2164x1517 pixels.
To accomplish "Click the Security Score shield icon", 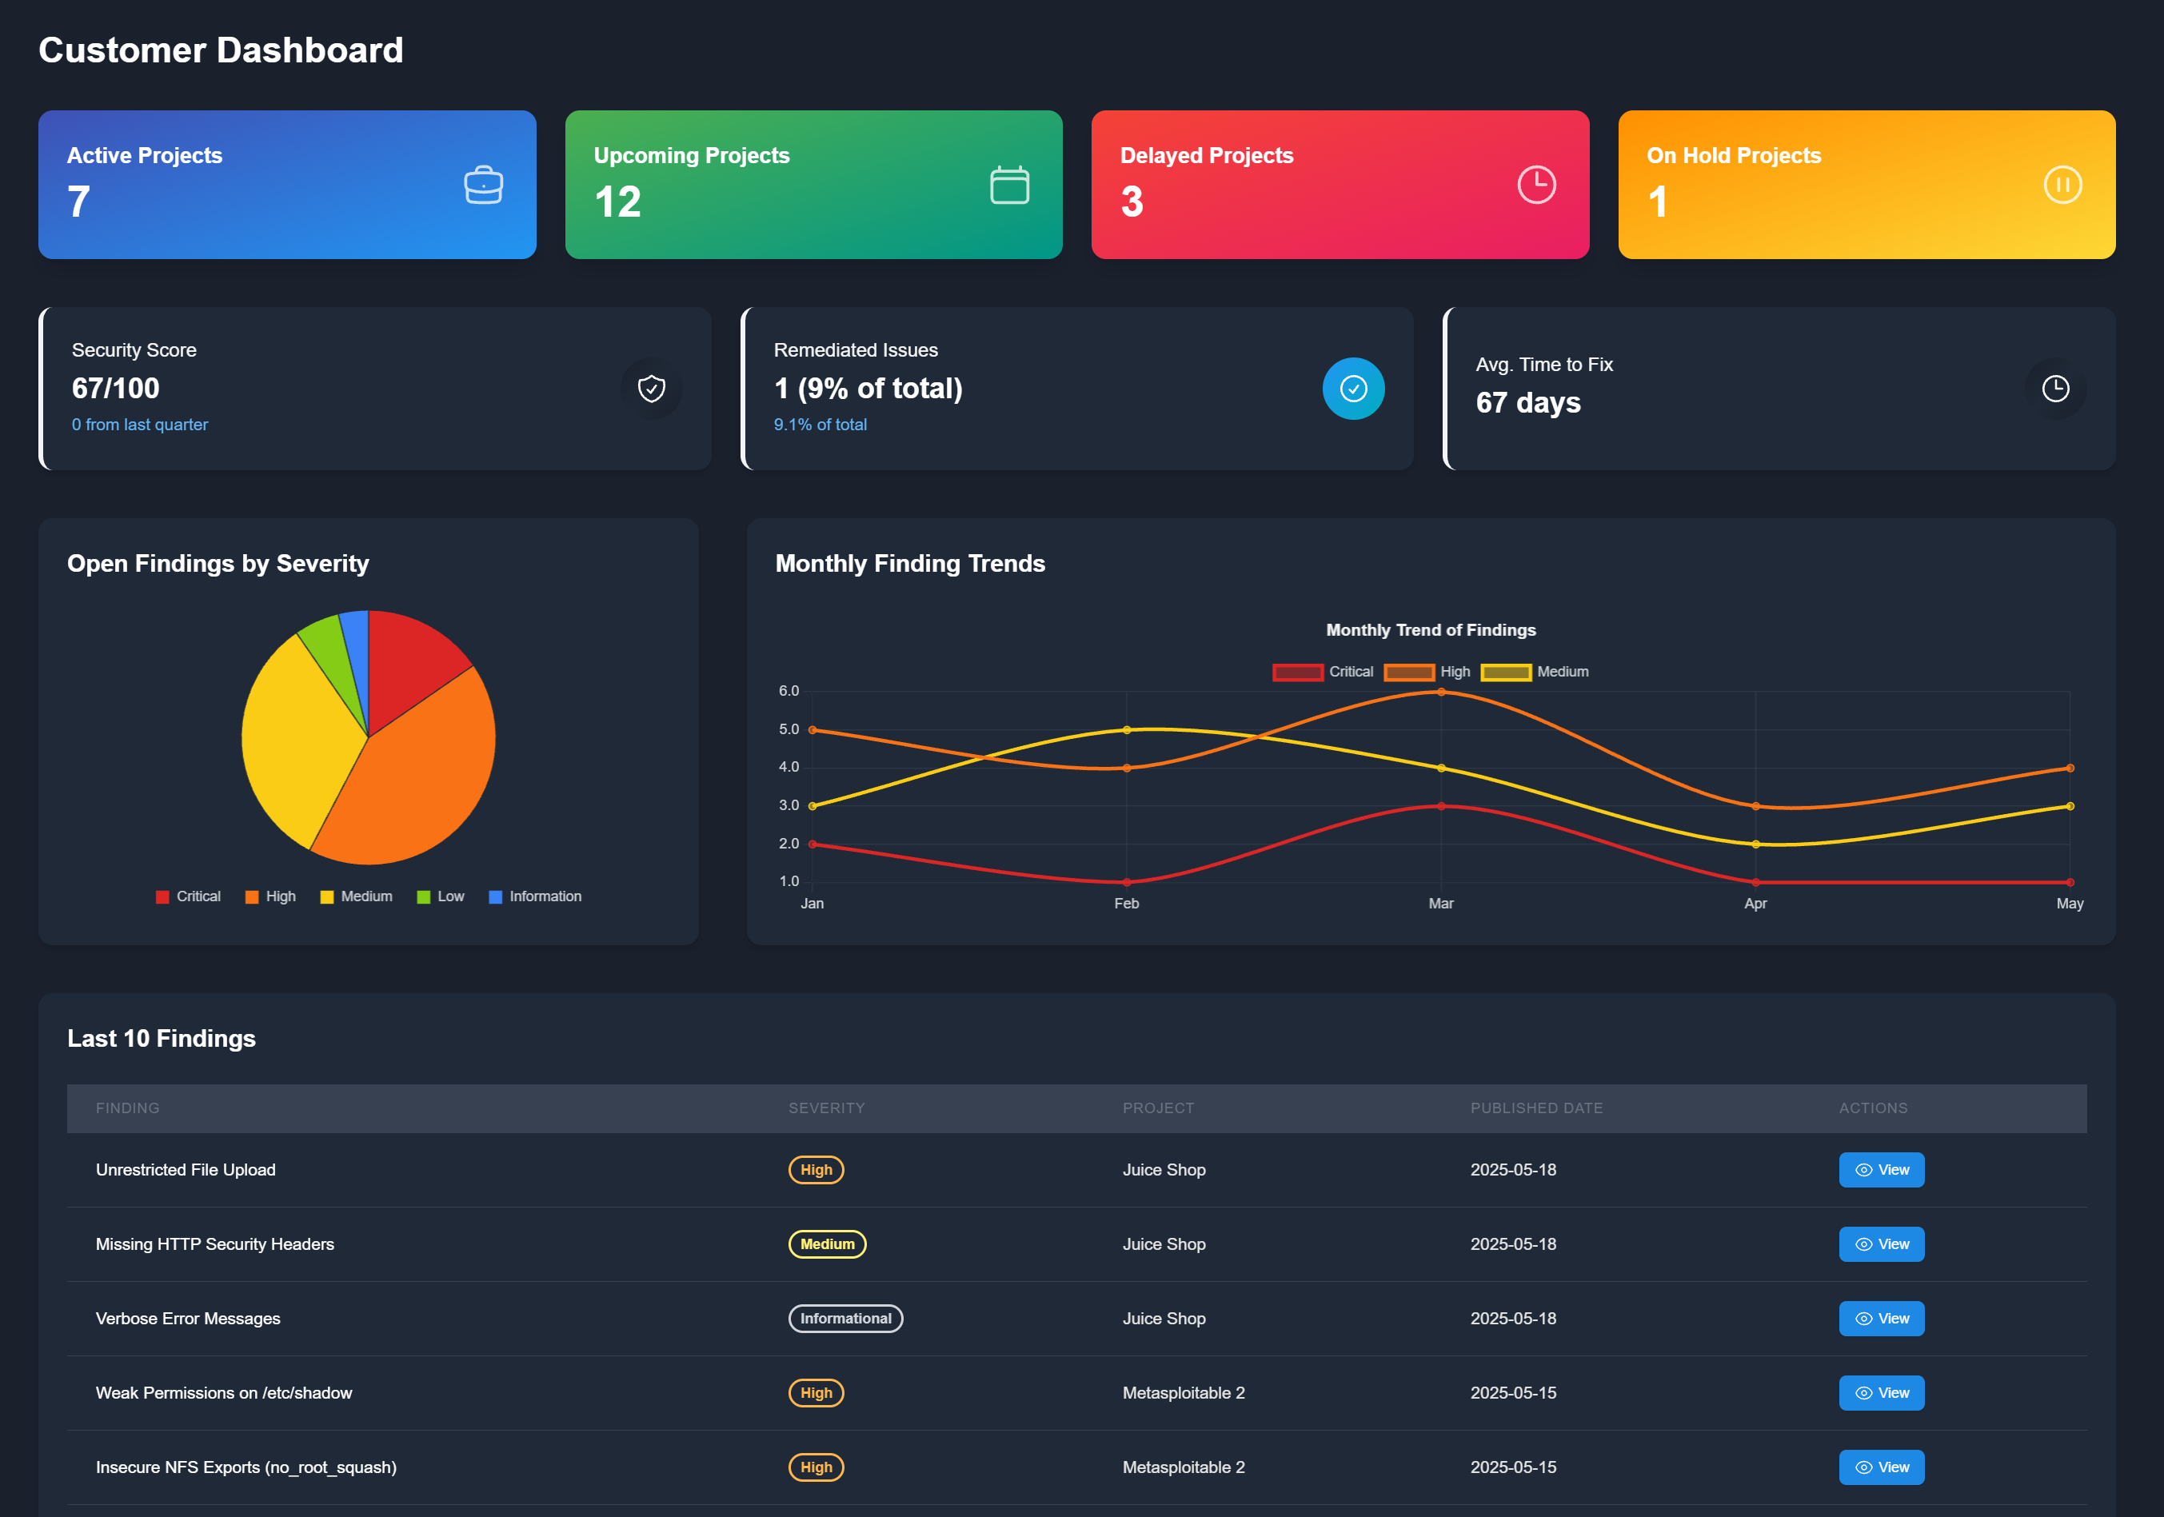I will pos(651,388).
